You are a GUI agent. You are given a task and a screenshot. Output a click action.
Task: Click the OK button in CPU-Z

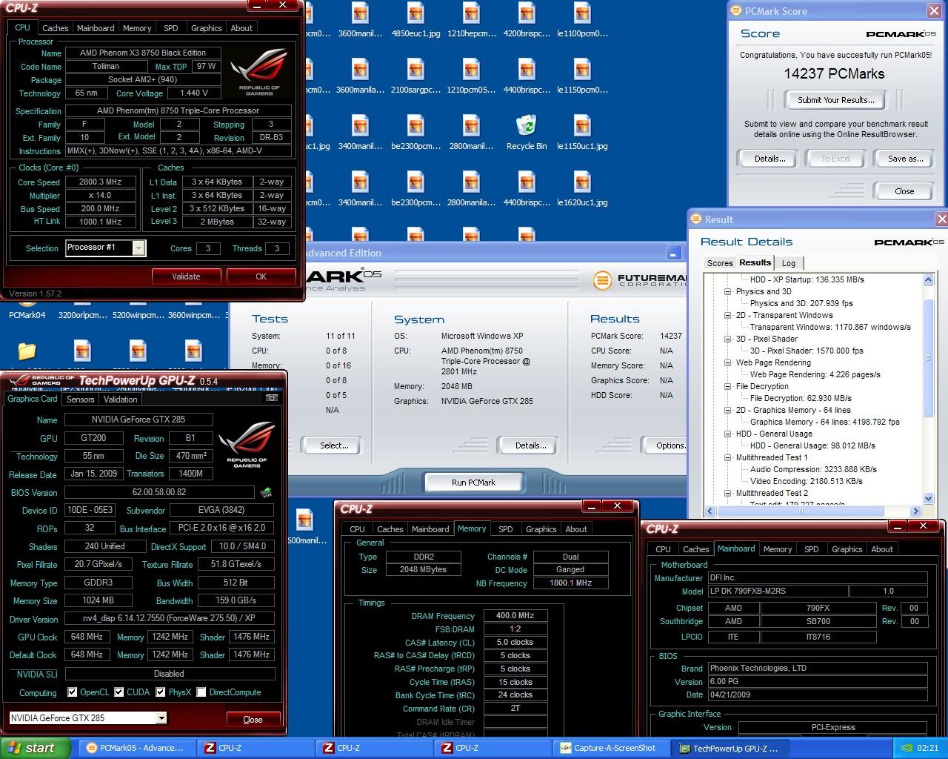point(261,276)
